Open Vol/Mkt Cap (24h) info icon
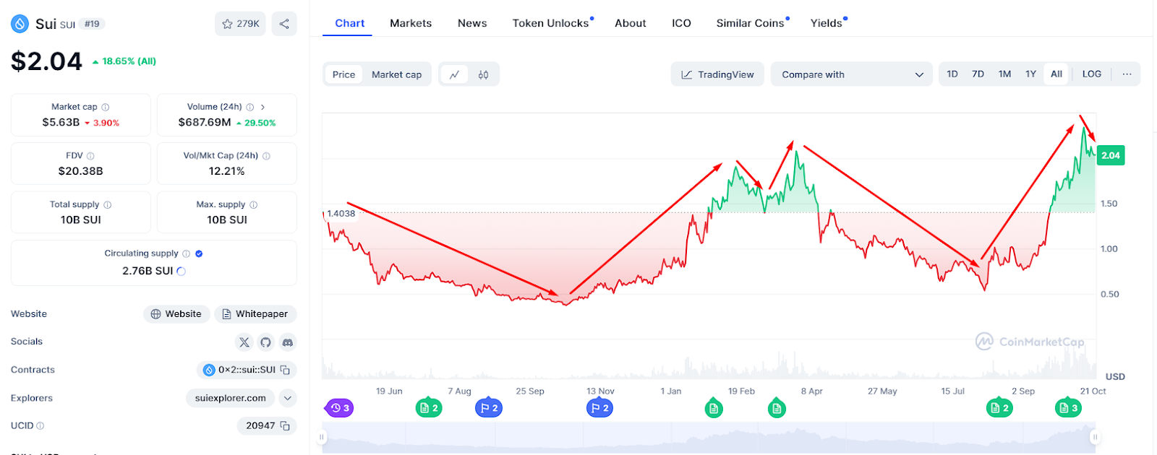The height and width of the screenshot is (455, 1157). (267, 156)
